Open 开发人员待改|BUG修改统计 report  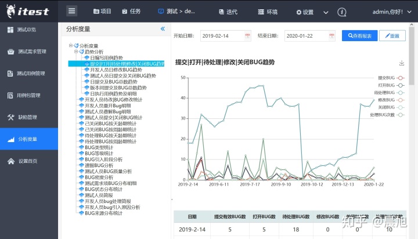point(113,100)
